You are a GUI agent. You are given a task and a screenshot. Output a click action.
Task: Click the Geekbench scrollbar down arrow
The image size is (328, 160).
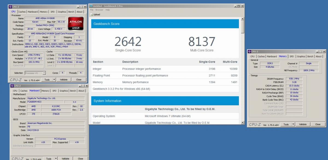[x=242, y=123]
